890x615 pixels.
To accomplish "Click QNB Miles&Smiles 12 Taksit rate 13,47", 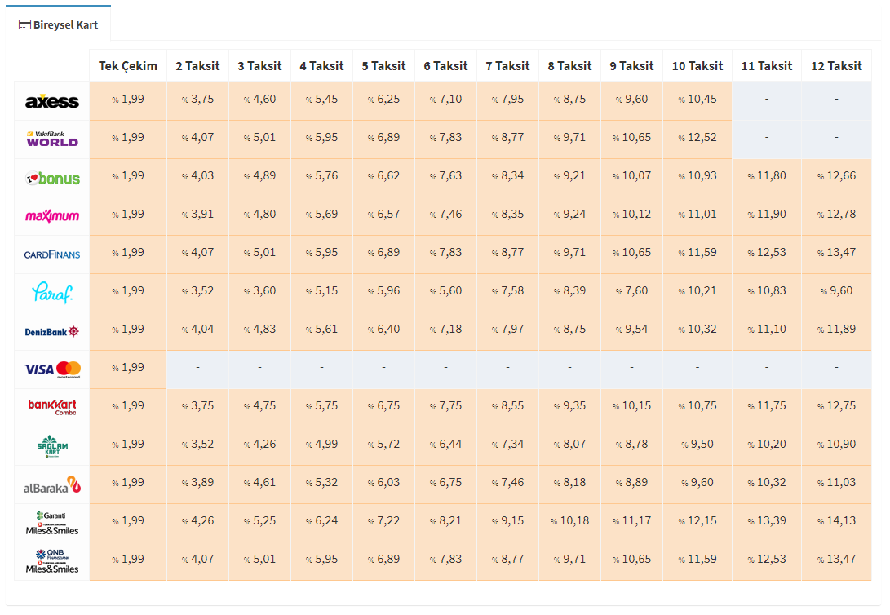I will [837, 560].
